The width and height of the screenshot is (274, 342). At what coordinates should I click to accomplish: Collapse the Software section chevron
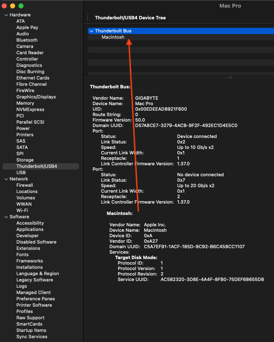point(6,217)
